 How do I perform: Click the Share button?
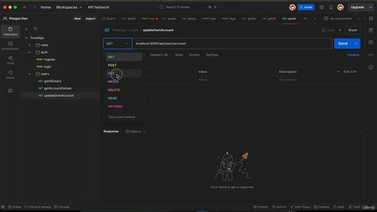(352, 30)
